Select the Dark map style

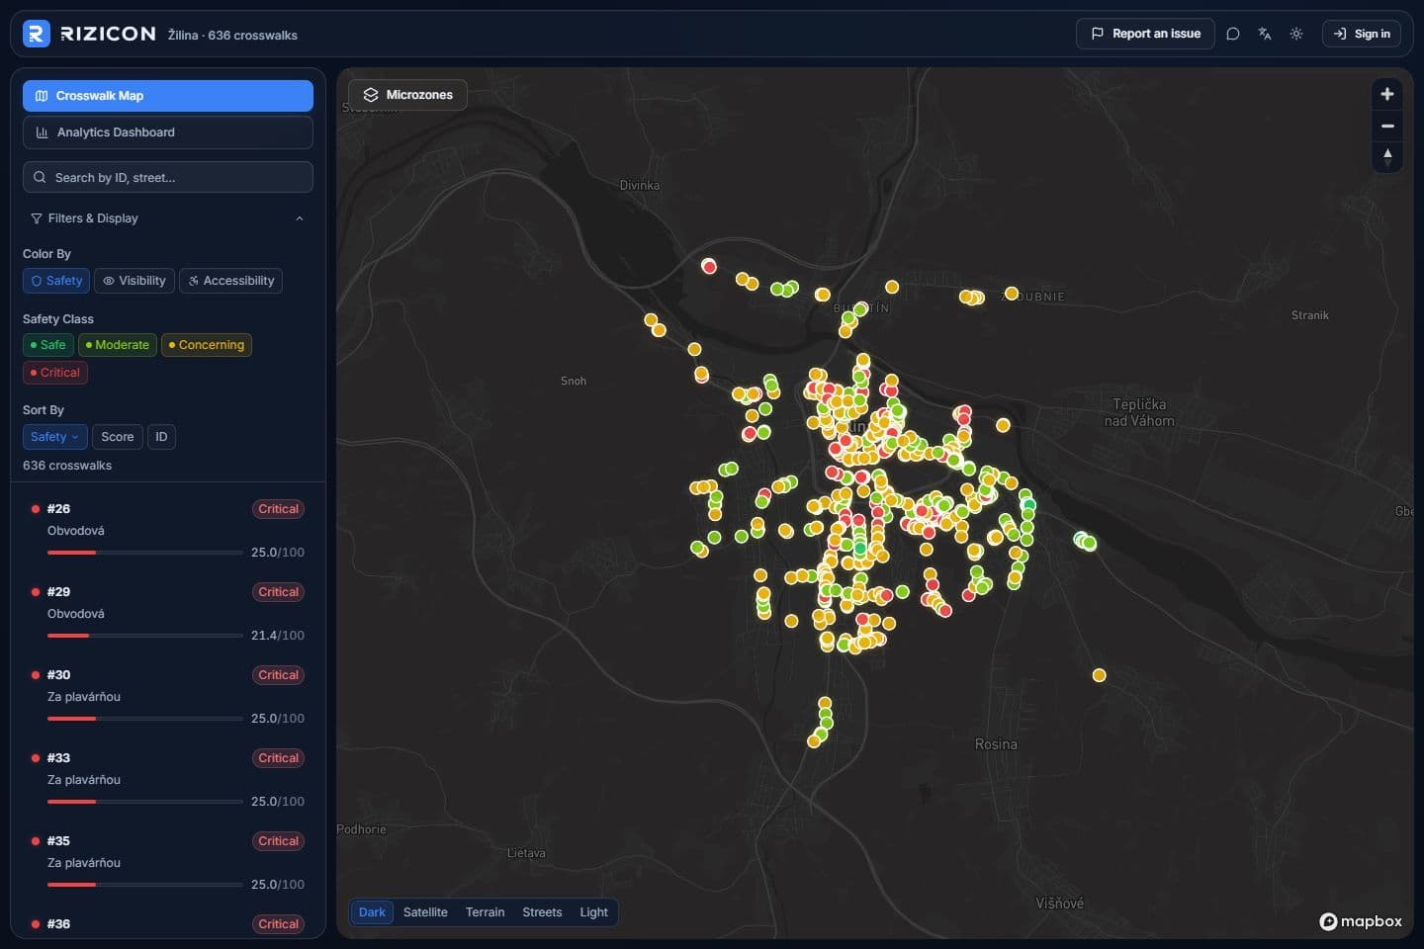pyautogui.click(x=372, y=912)
